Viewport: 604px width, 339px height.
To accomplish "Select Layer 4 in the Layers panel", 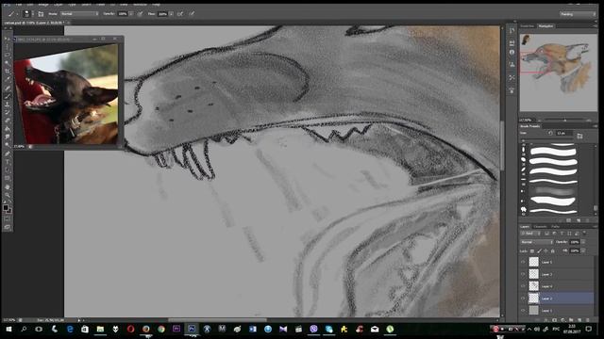I will point(557,286).
